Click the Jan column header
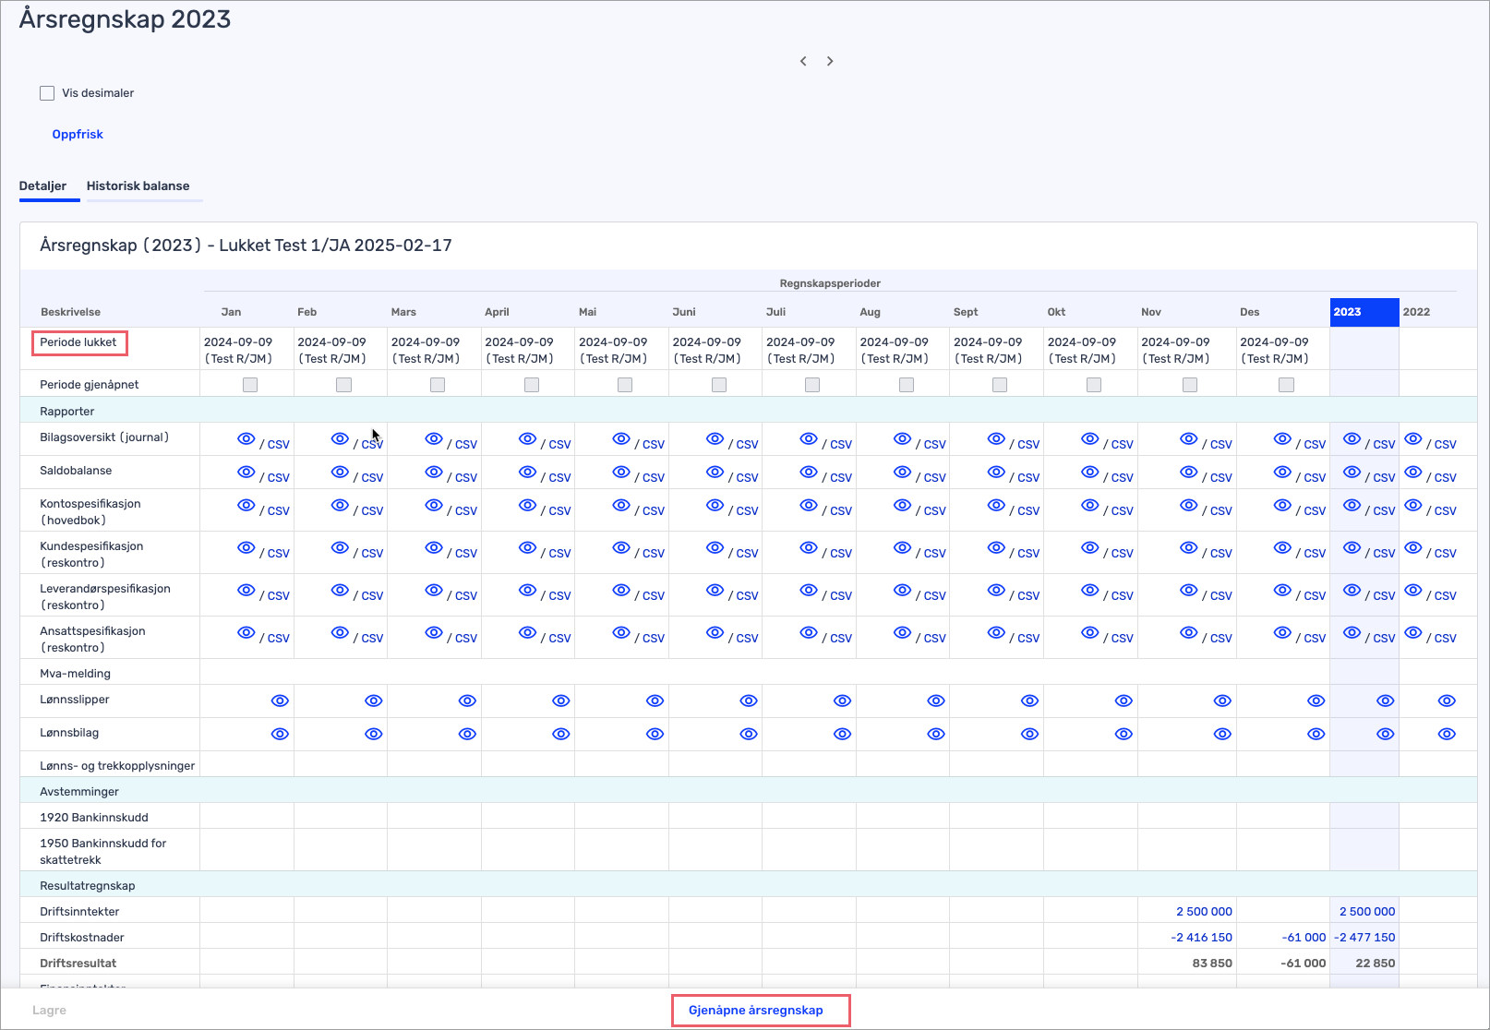Viewport: 1490px width, 1030px height. point(231,312)
